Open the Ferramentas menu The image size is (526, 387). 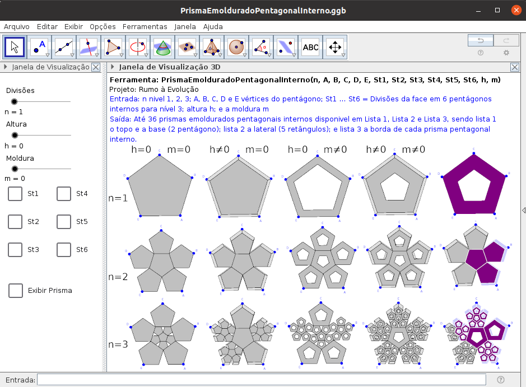(x=145, y=26)
